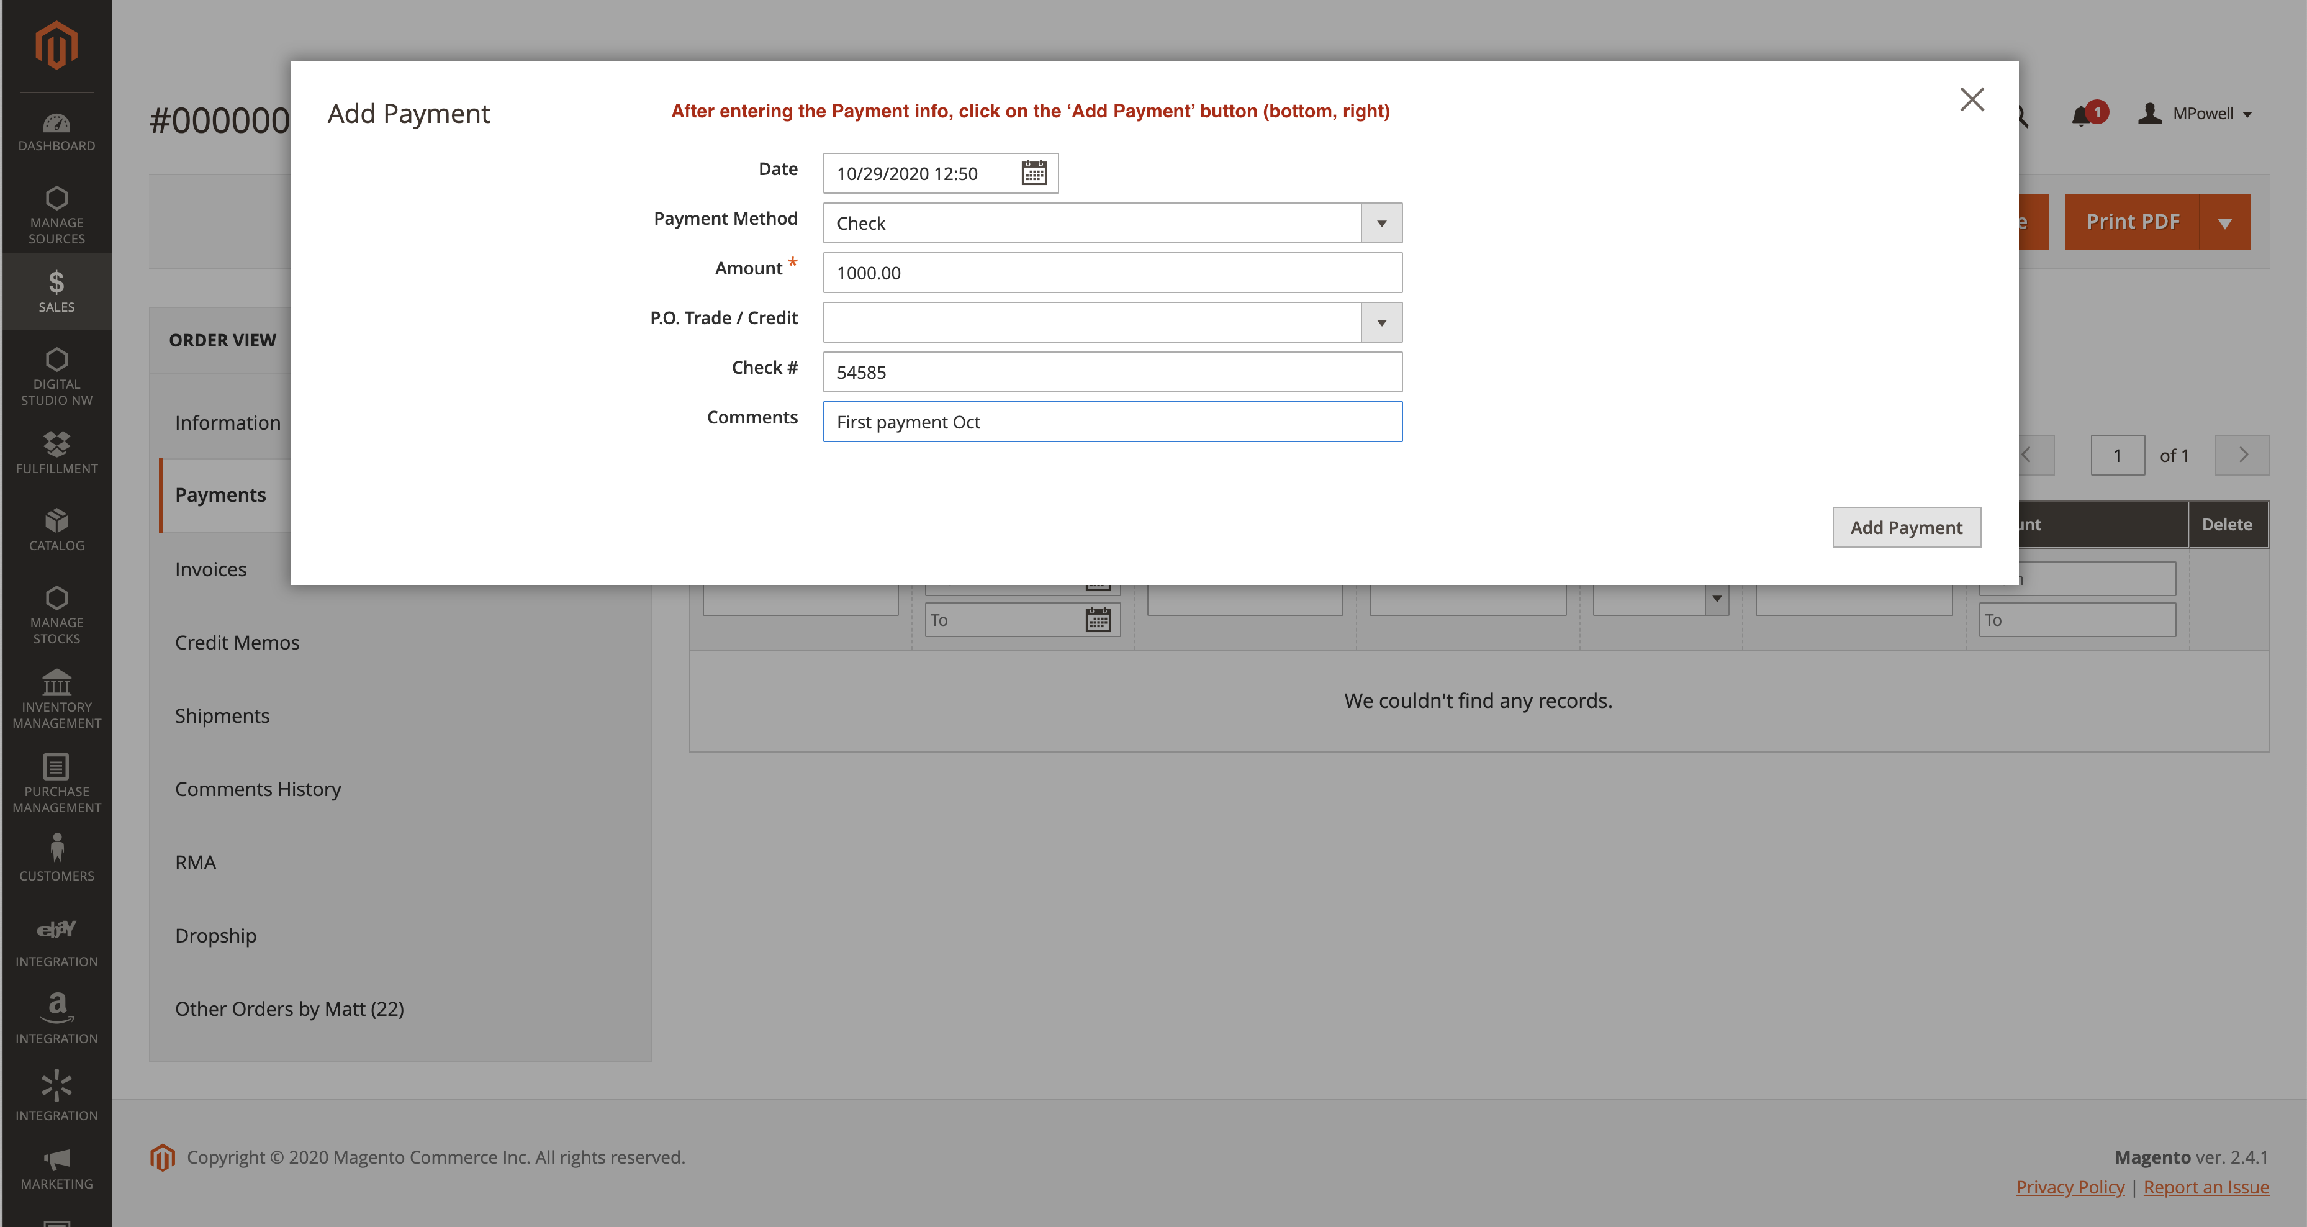2307x1227 pixels.
Task: Open the Date field calendar picker
Action: click(1034, 173)
